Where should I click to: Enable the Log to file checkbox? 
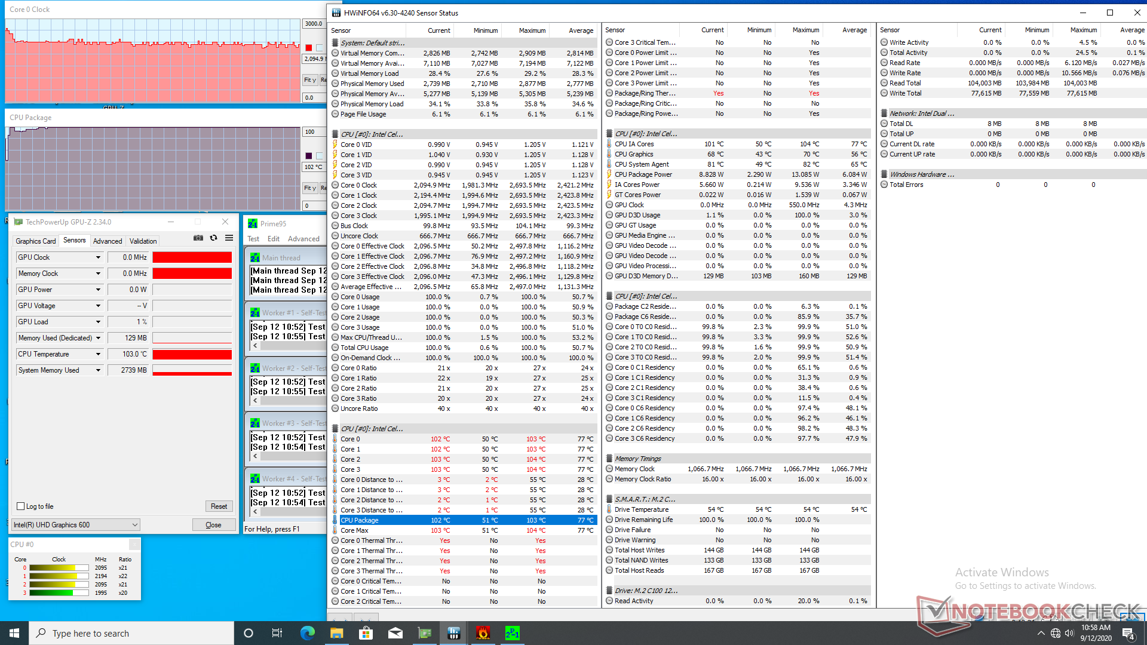tap(21, 506)
